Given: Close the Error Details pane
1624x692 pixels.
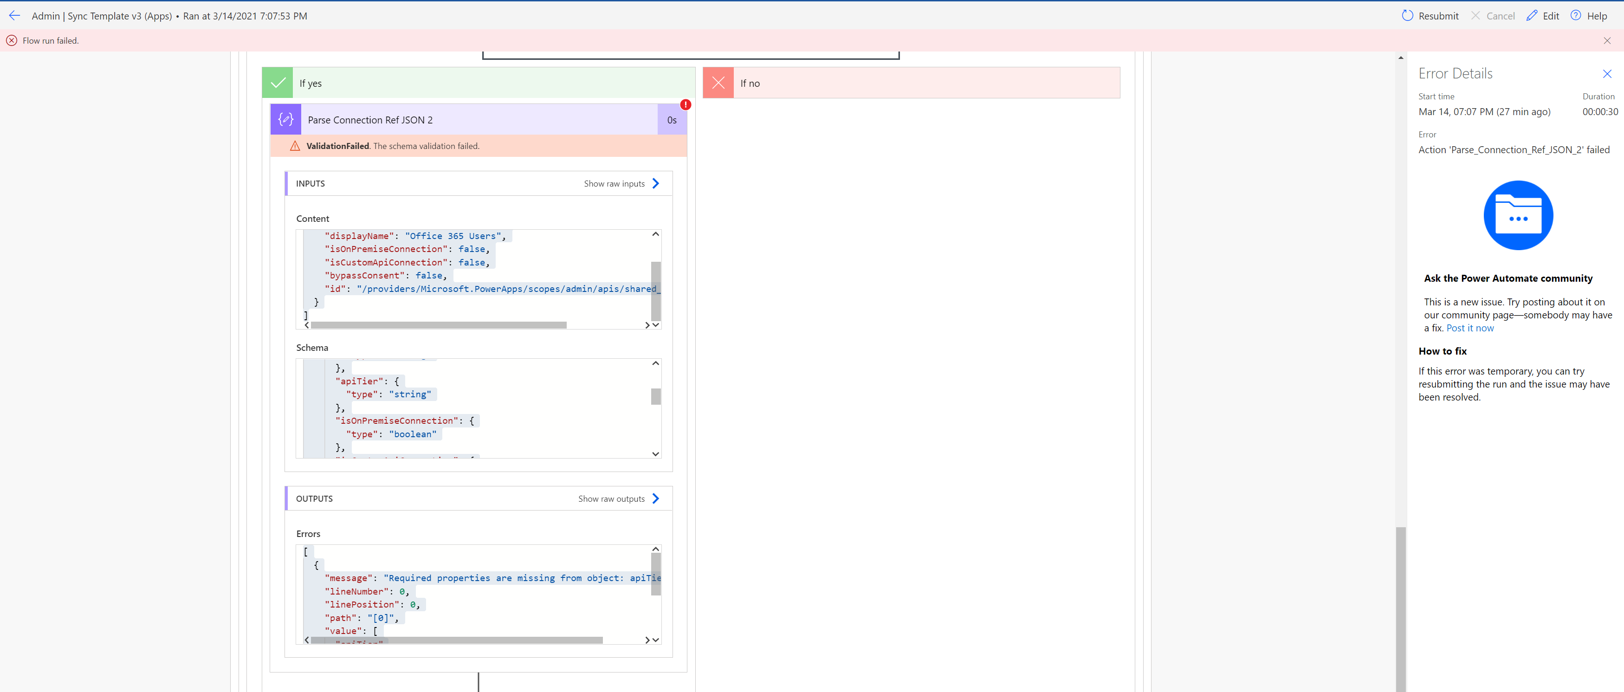Looking at the screenshot, I should pos(1608,73).
